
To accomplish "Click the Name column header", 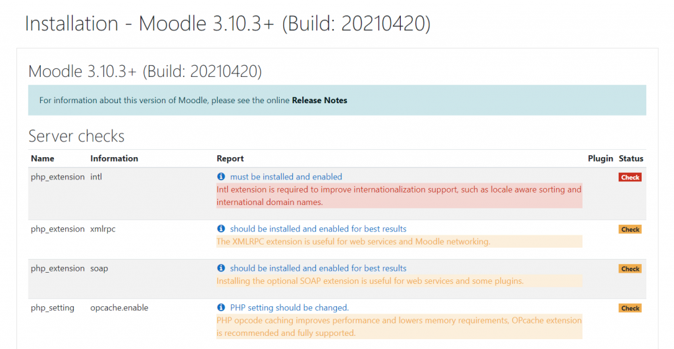I will point(43,158).
